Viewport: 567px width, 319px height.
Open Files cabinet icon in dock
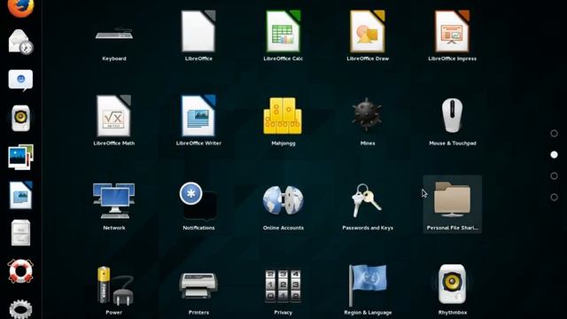click(x=20, y=233)
